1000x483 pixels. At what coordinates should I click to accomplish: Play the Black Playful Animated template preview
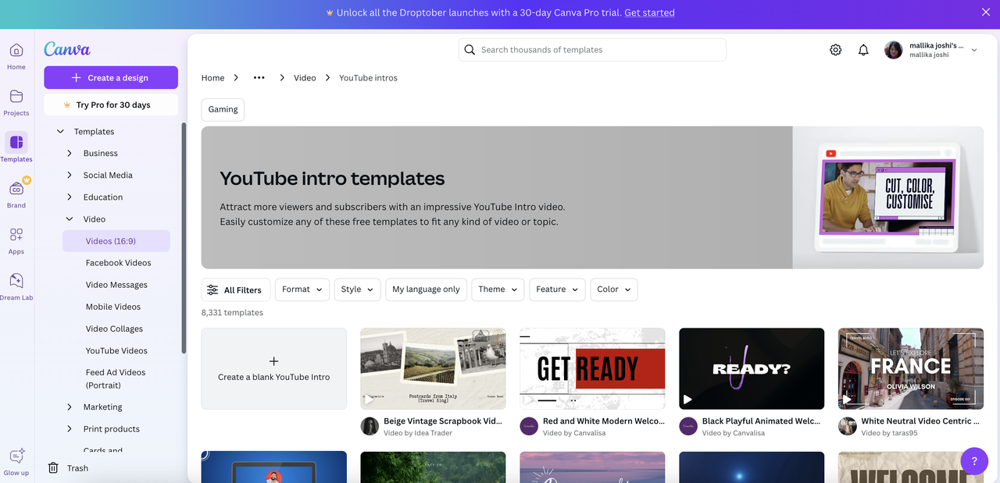tap(687, 400)
